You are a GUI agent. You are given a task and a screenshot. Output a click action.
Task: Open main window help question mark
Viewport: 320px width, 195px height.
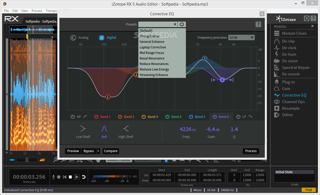313,18
